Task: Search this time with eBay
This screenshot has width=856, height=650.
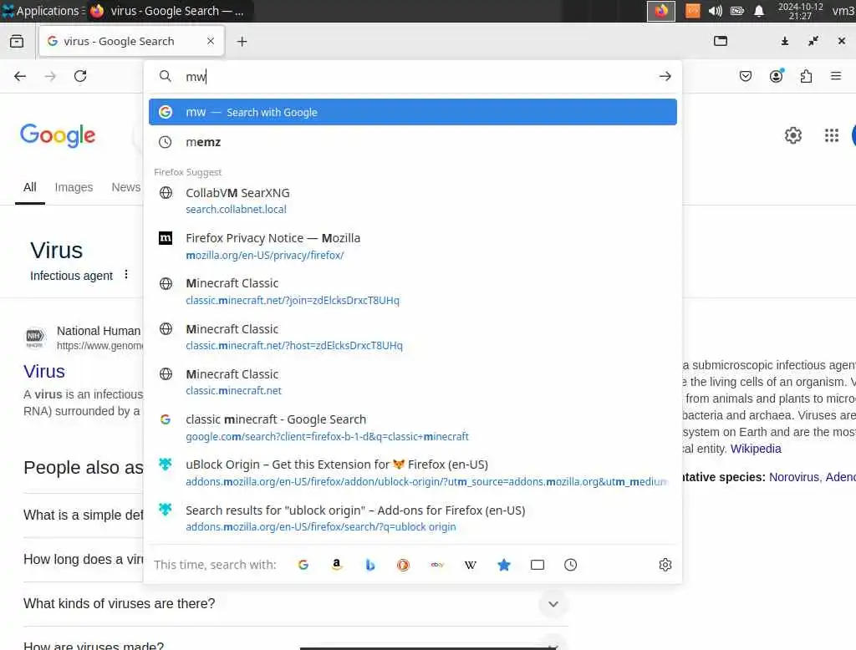Action: (436, 565)
